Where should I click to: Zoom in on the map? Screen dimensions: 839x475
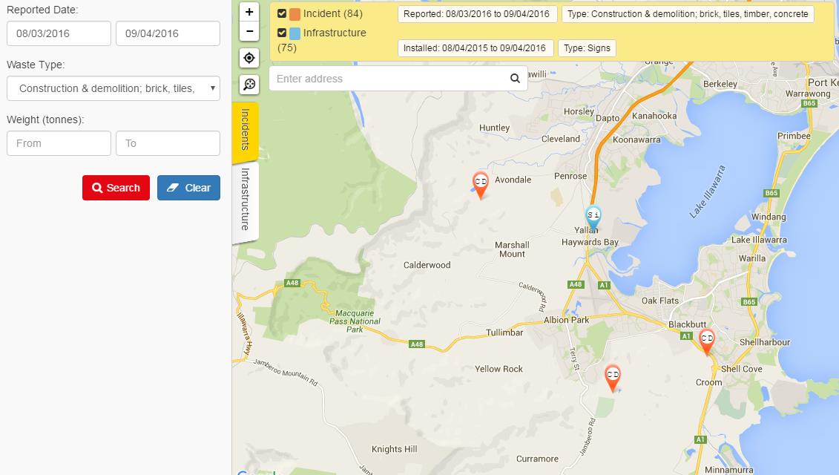pyautogui.click(x=249, y=12)
